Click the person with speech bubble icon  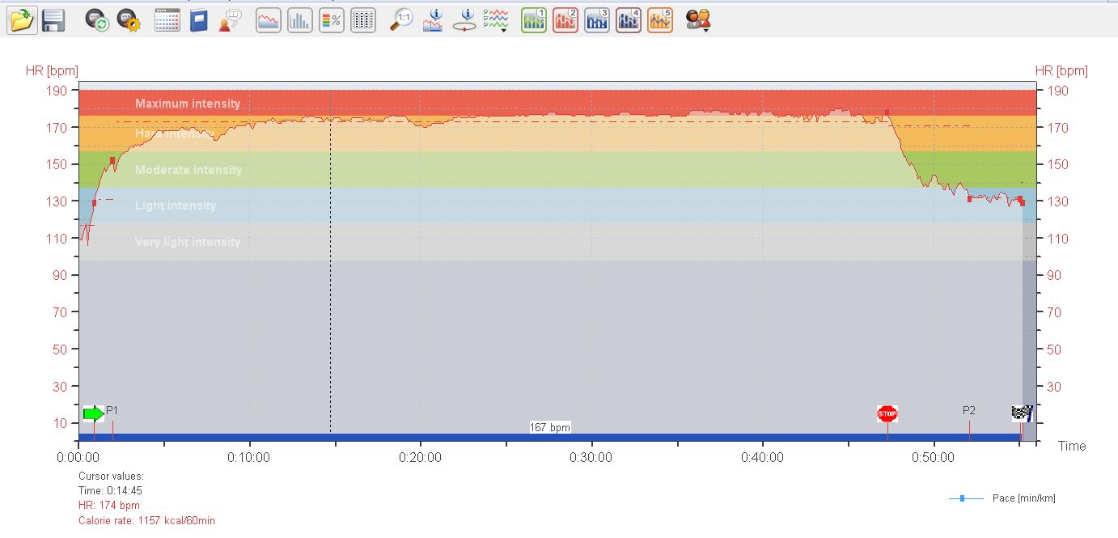click(230, 20)
